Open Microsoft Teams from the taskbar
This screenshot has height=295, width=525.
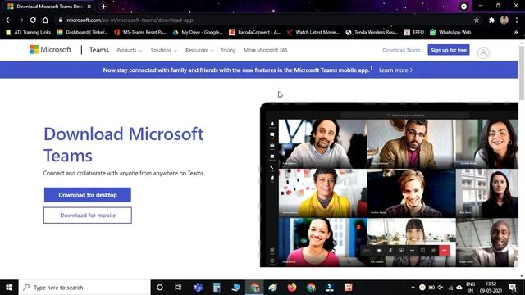coord(198,288)
